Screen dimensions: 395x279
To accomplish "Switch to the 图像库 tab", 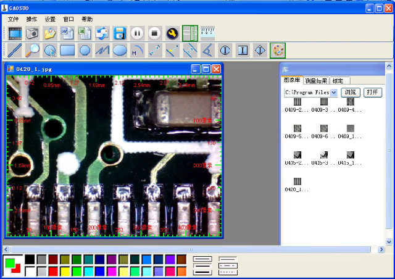I will point(292,80).
